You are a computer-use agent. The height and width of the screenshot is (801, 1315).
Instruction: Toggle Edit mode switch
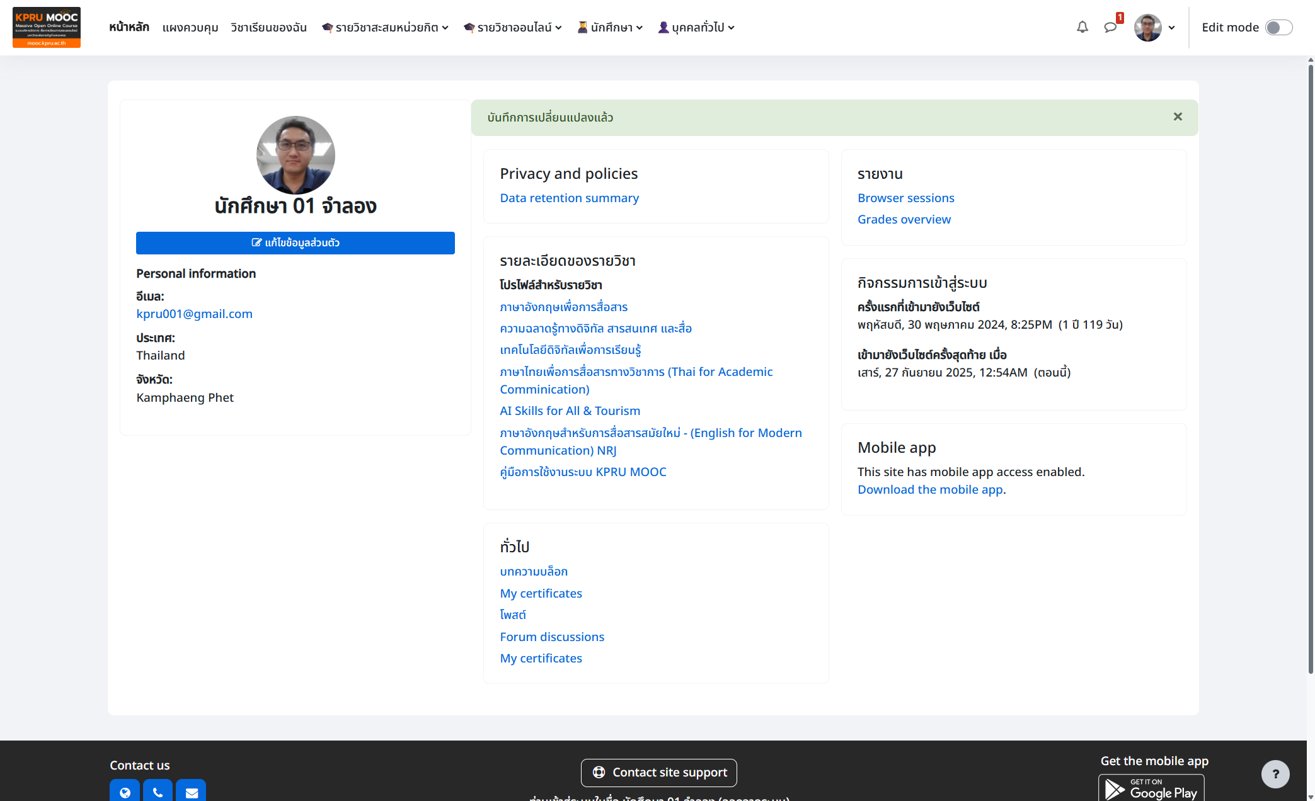tap(1278, 28)
